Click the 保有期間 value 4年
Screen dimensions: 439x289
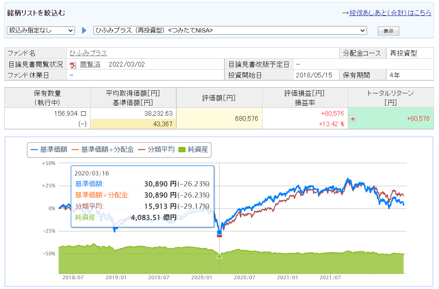[x=394, y=76]
